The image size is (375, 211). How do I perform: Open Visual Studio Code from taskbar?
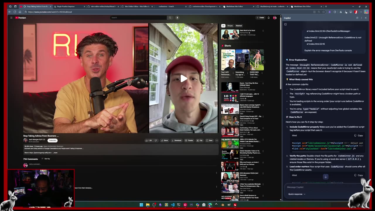(173, 205)
